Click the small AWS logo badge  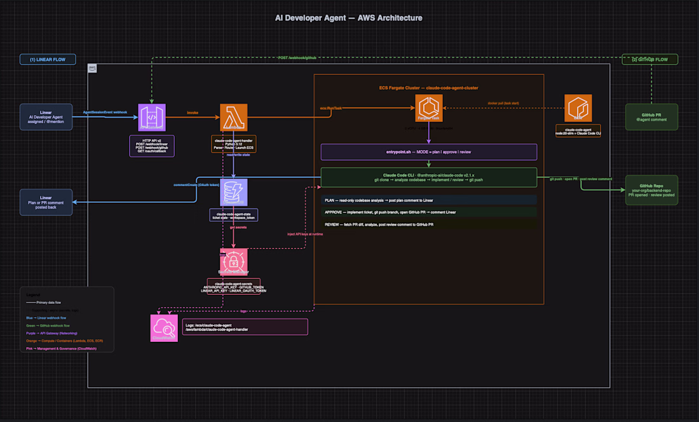(x=92, y=68)
